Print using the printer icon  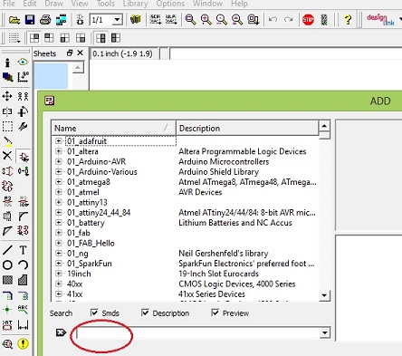tap(45, 20)
